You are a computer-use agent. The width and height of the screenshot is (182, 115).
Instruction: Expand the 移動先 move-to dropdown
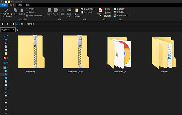coord(49,12)
